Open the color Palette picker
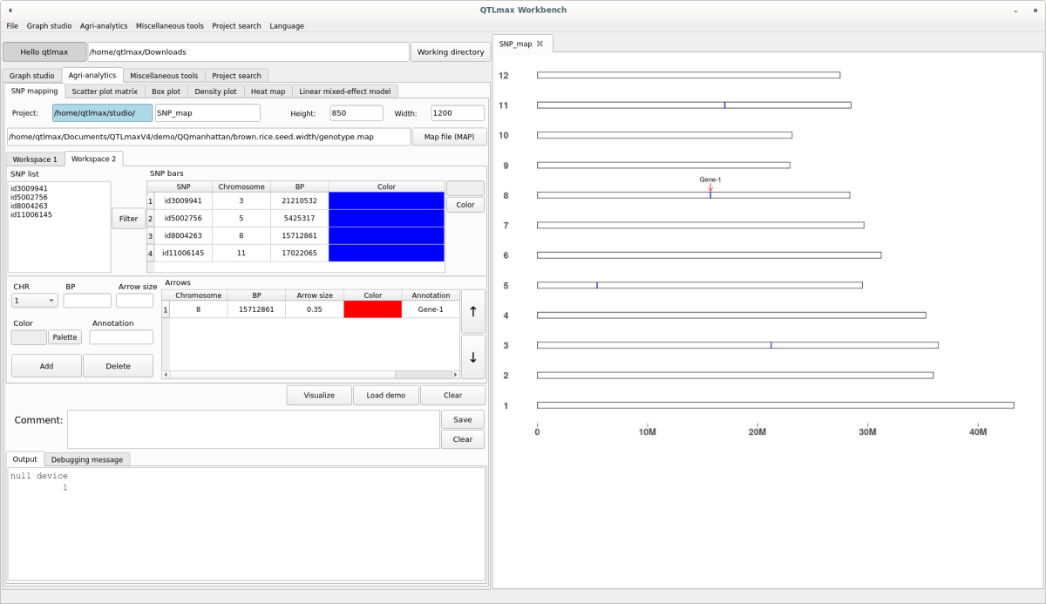Image resolution: width=1046 pixels, height=604 pixels. [x=64, y=337]
